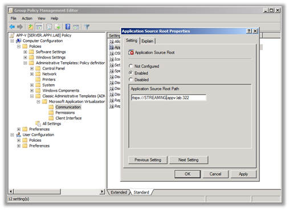Click the tree pane scrollbar's left arrow
This screenshot has height=210, width=289.
[11, 191]
